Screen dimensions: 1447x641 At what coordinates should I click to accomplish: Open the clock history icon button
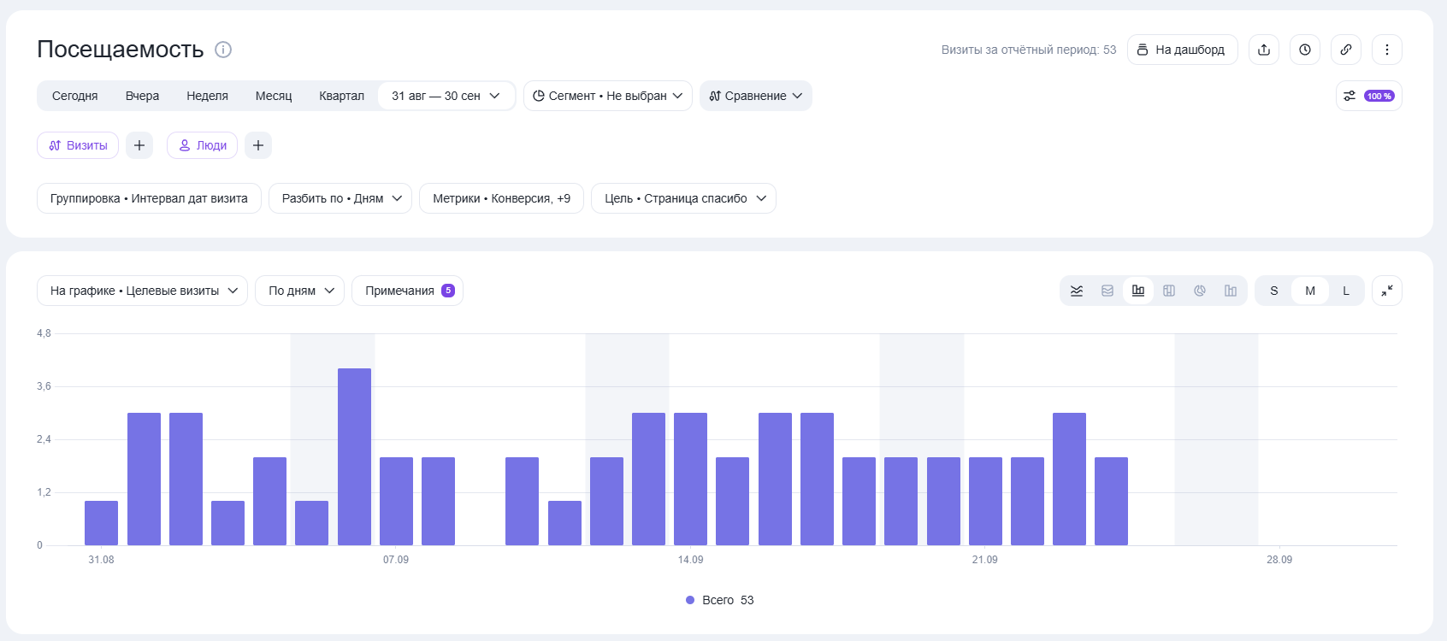[1305, 50]
